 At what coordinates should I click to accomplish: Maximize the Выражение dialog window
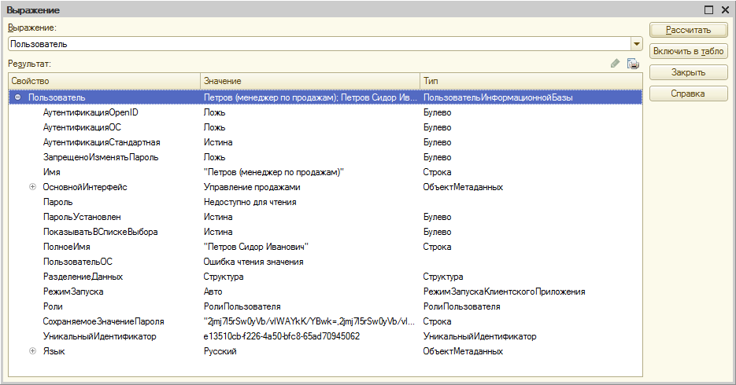click(x=708, y=9)
